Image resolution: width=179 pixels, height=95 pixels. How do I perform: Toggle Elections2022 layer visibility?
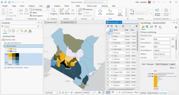[x=5, y=46]
